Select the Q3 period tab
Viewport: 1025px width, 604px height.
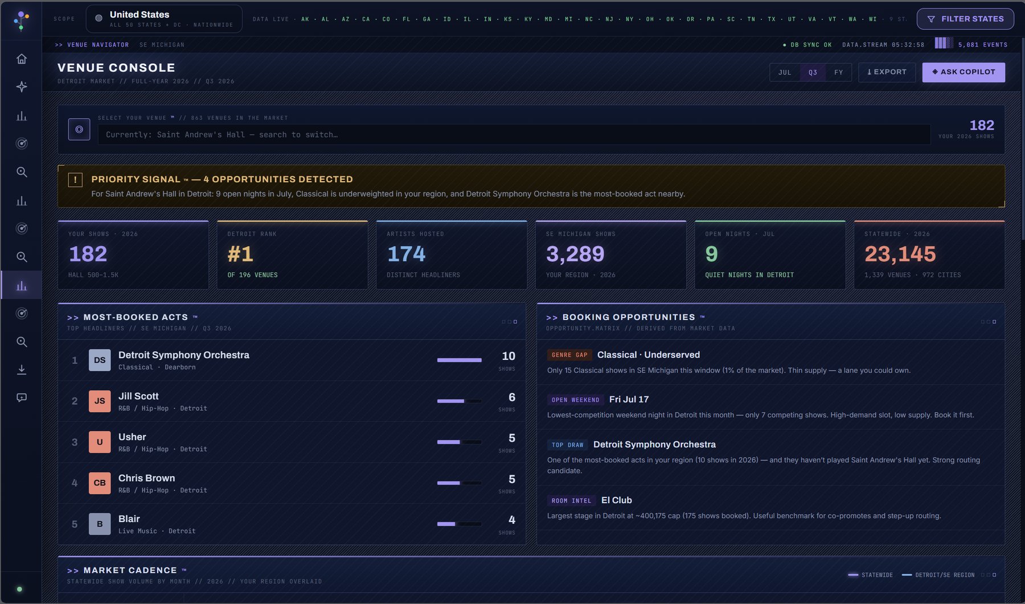point(813,72)
